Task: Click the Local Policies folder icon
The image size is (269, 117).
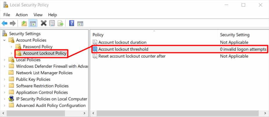Action: tap(11, 60)
